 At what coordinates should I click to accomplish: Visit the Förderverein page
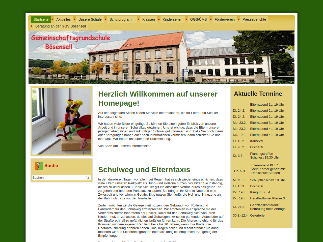(x=225, y=19)
